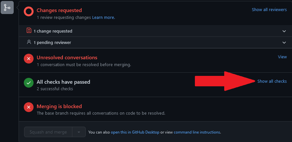Expand the 1 pending reviewer section chevron
The image size is (292, 142).
pos(284,42)
